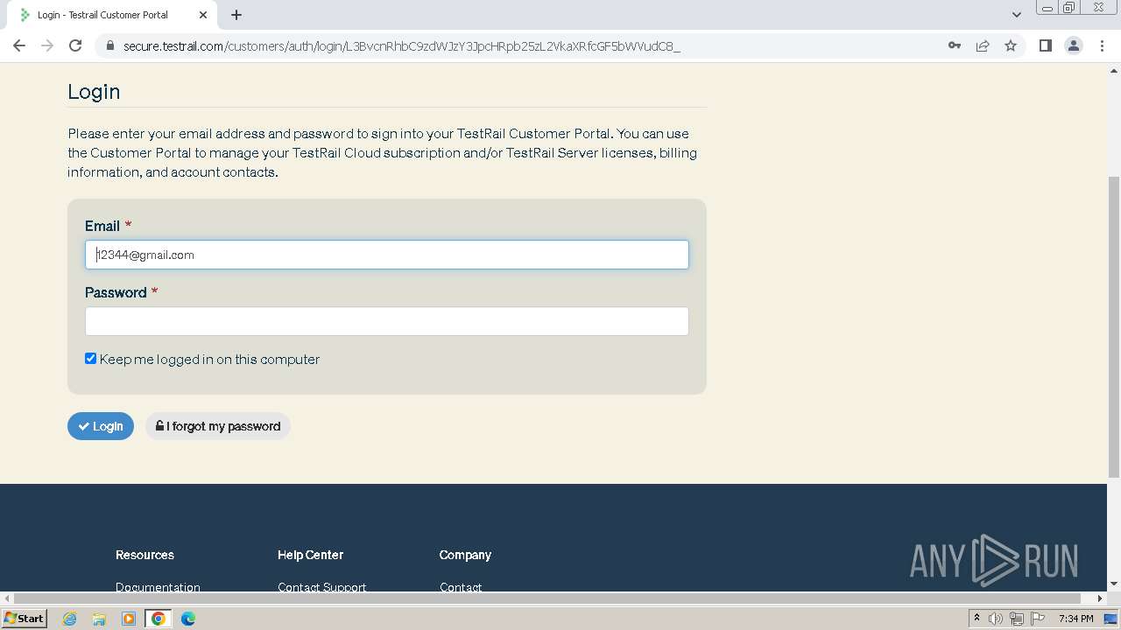Click I forgot my password button

point(218,426)
